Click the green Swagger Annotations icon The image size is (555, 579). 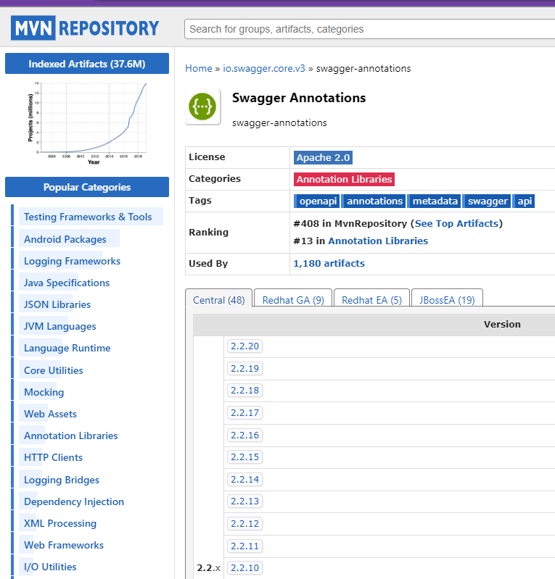pos(202,107)
